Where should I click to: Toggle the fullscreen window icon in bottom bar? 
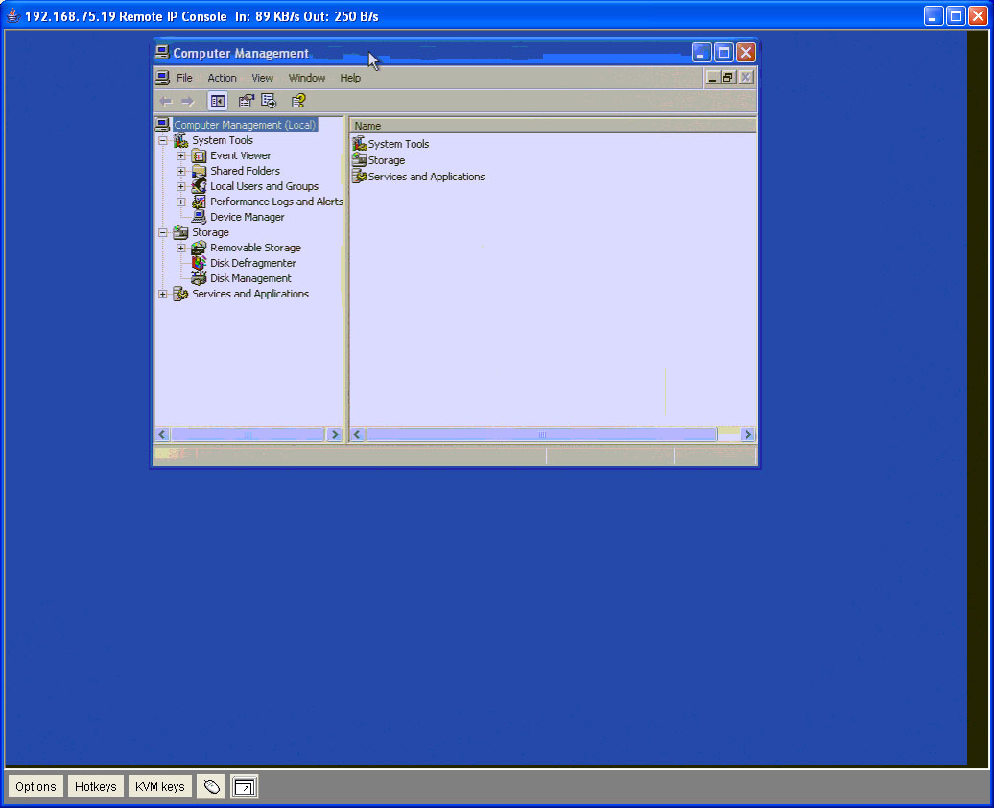pyautogui.click(x=244, y=787)
